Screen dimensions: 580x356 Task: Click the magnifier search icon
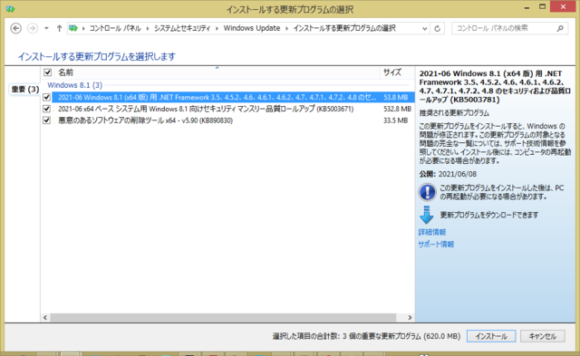pos(560,28)
